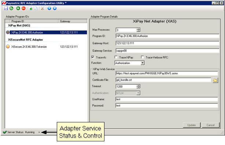The height and width of the screenshot is (145, 225).
Task: Click the green refresh icon
Action: coord(11,8)
